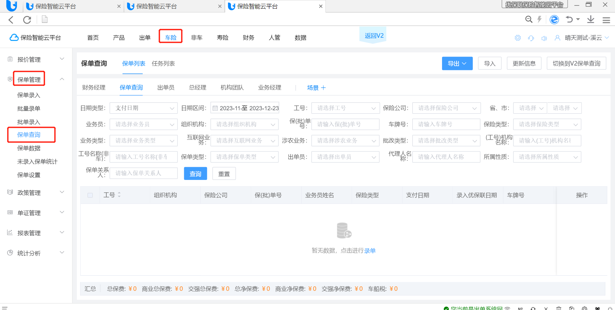Click the headset customer service icon

[531, 38]
